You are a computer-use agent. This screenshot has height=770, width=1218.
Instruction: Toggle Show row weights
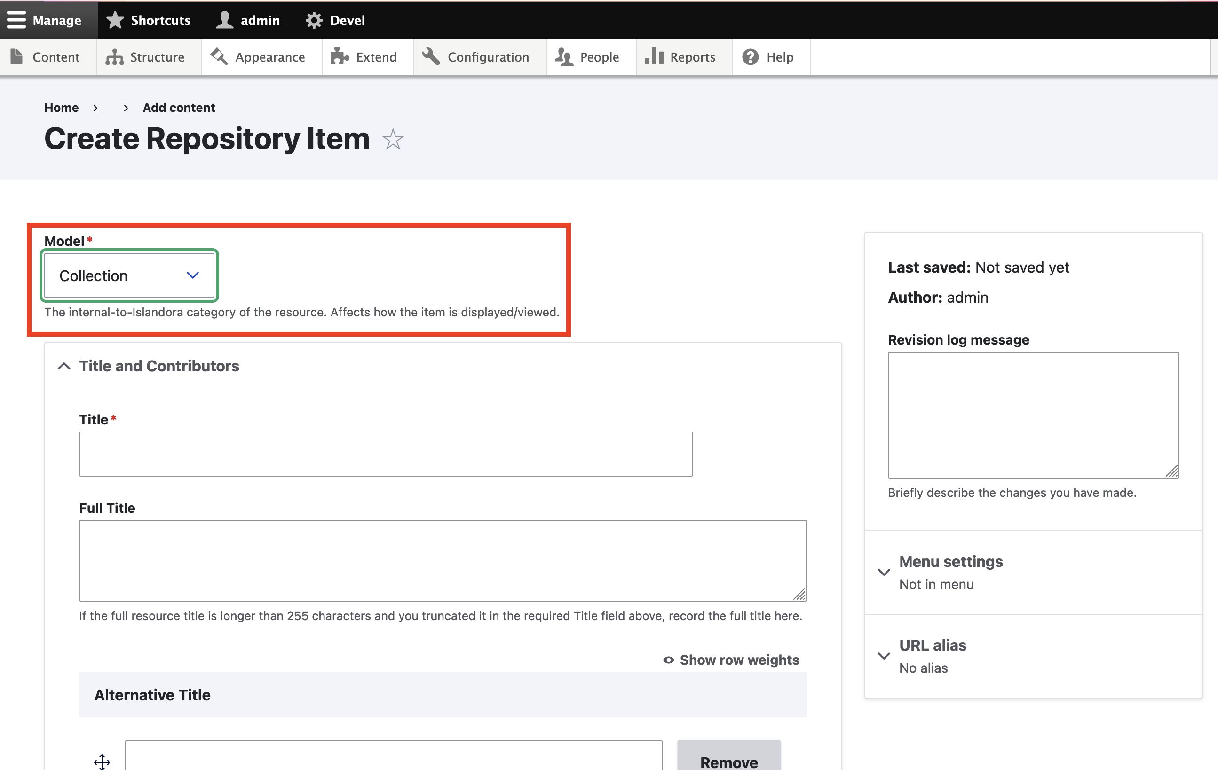tap(731, 660)
